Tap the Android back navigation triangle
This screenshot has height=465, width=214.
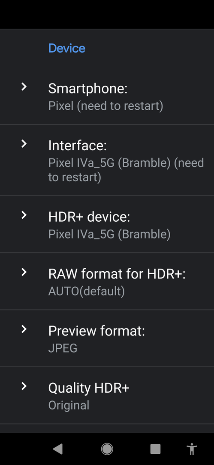(x=58, y=449)
